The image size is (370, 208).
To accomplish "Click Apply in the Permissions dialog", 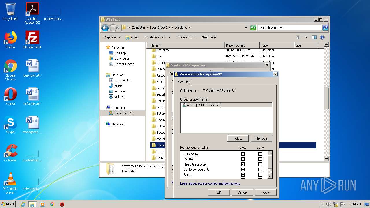I will (x=266, y=192).
